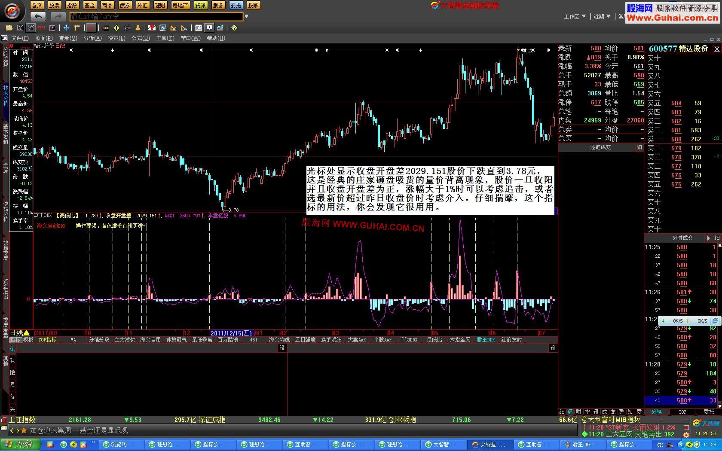The height and width of the screenshot is (451, 722).
Task: Click the CH language indicator in tray
Action: [x=660, y=445]
